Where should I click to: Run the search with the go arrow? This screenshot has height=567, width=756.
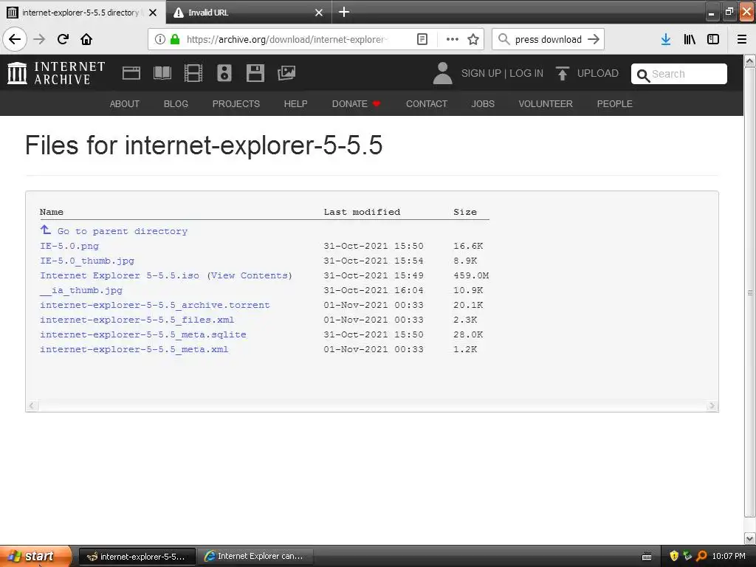click(x=594, y=39)
